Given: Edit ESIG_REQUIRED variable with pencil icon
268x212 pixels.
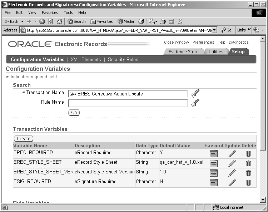Looking at the screenshot, I should coord(232,183).
